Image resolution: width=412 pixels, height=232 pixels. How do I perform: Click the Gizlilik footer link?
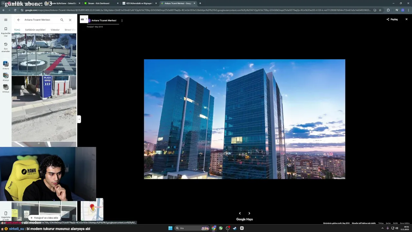point(395,223)
